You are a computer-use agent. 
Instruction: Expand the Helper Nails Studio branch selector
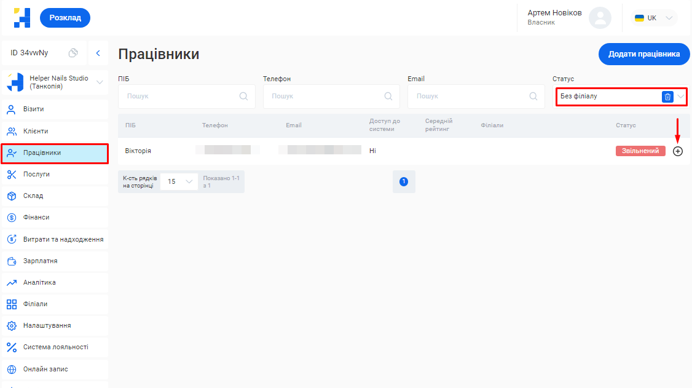point(100,82)
